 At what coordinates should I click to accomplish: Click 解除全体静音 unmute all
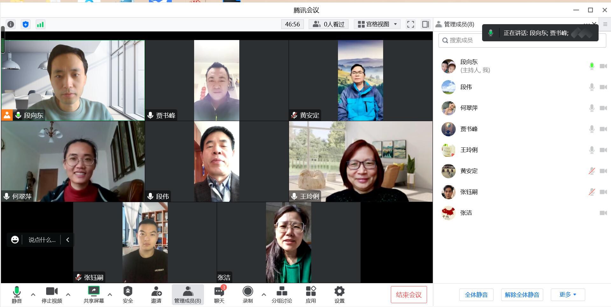[522, 295]
